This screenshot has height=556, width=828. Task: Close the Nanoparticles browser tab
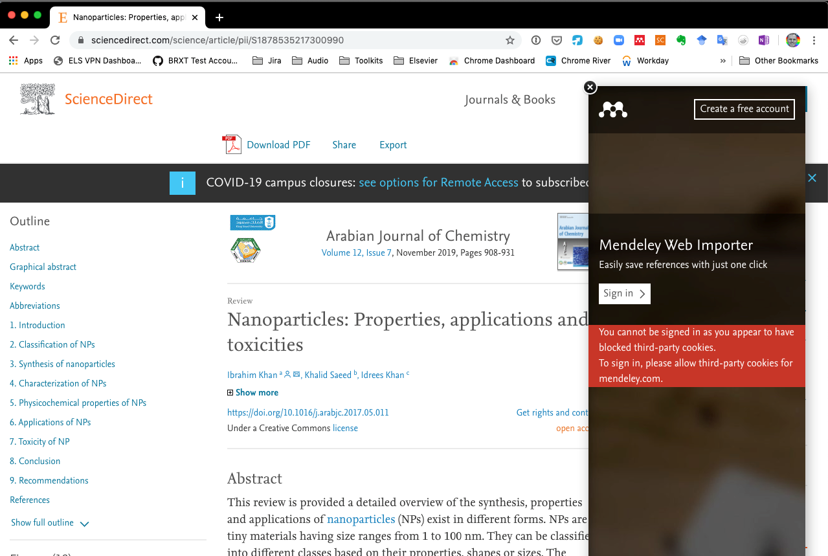click(x=195, y=17)
